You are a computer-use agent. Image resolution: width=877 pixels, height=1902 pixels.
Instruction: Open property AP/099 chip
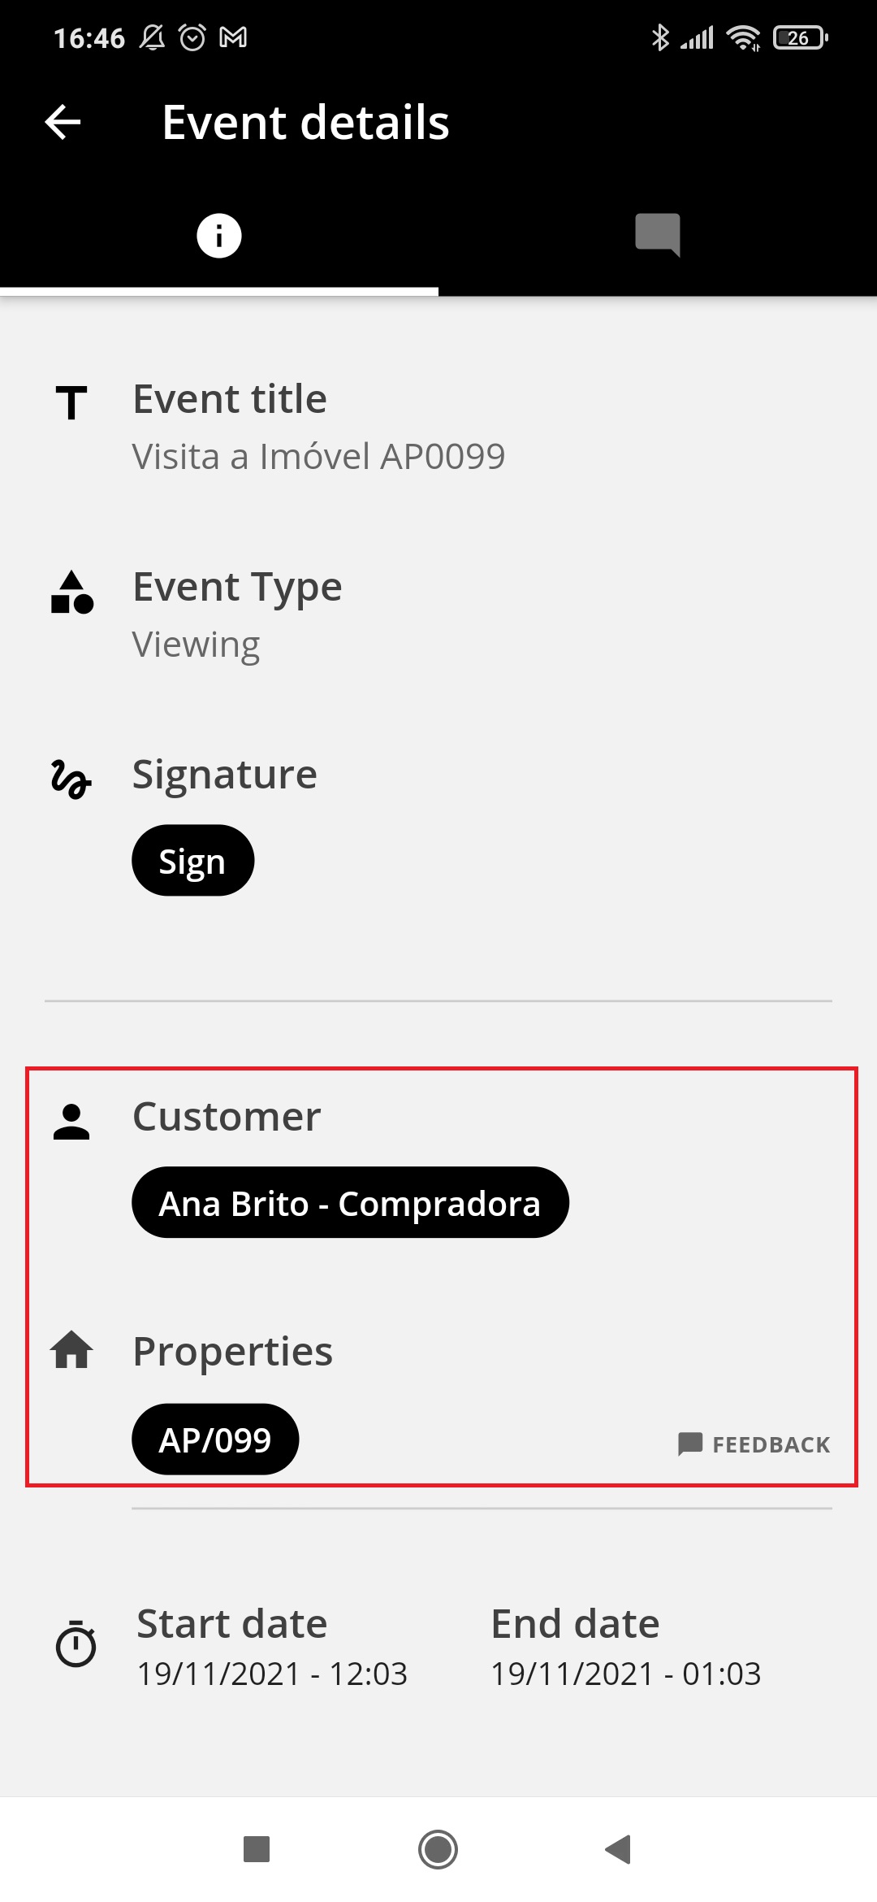[215, 1440]
